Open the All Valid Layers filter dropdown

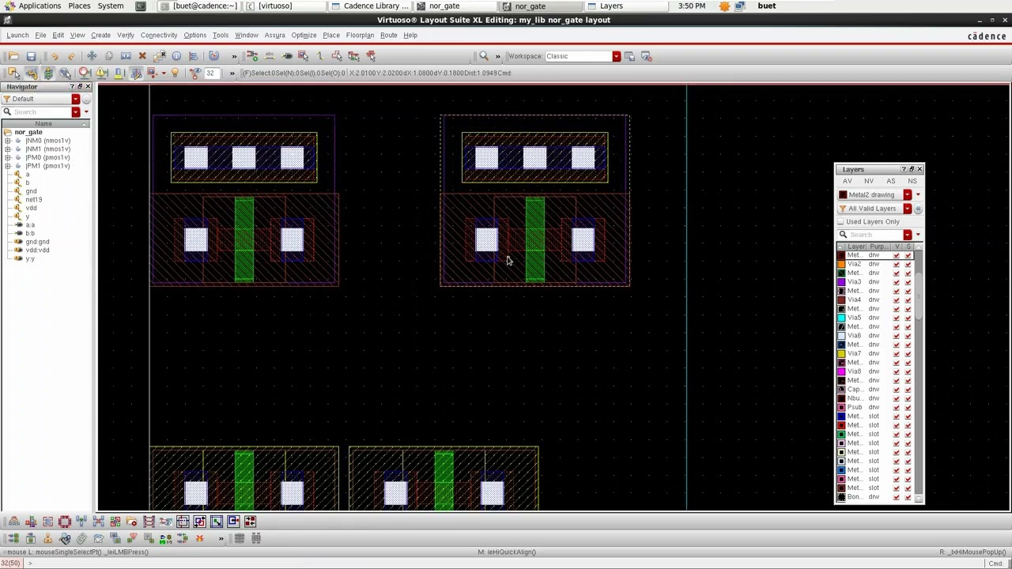click(908, 209)
